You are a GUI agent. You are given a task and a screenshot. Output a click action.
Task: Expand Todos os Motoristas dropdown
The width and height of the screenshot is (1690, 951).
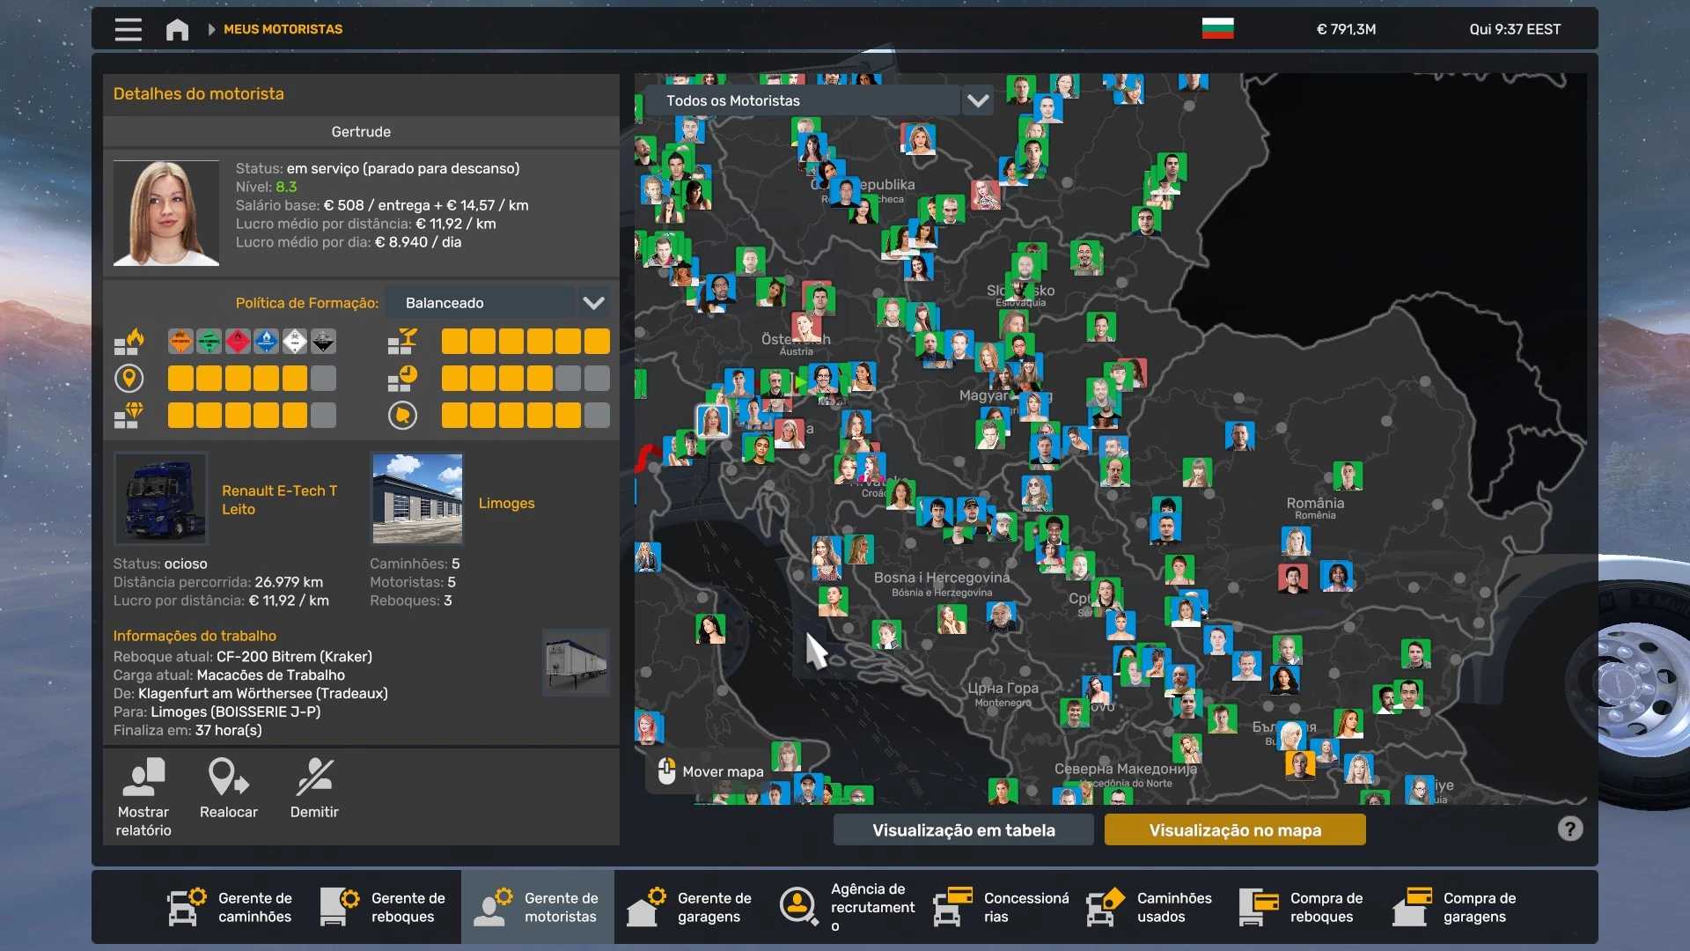[978, 100]
